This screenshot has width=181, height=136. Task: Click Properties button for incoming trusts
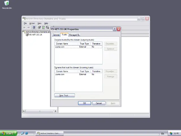(111, 71)
